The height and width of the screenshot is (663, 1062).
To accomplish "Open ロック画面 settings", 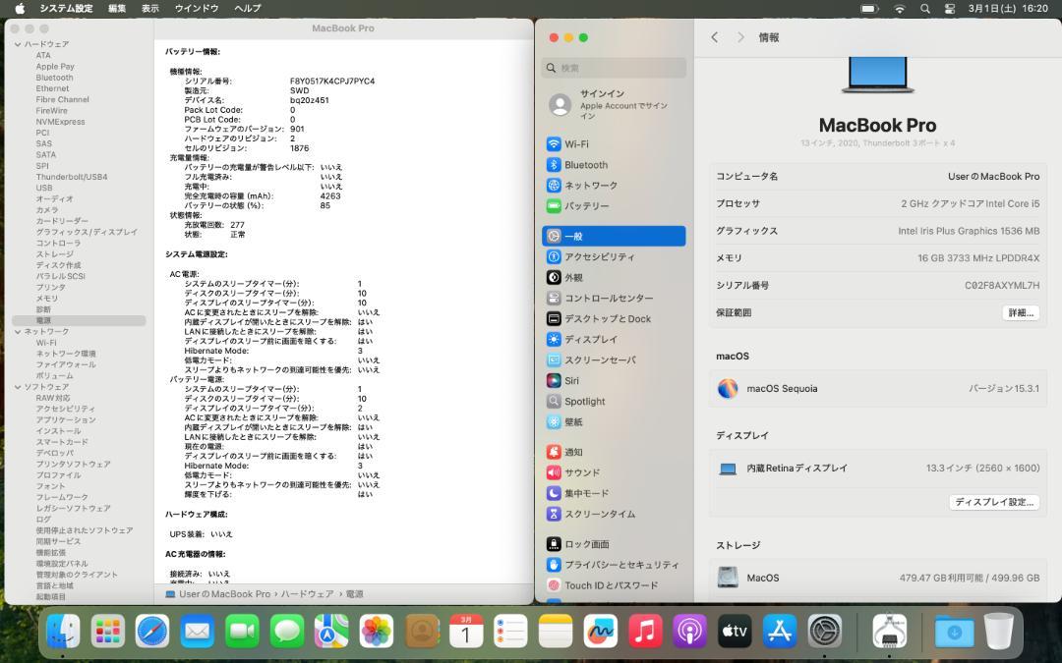I will point(614,544).
